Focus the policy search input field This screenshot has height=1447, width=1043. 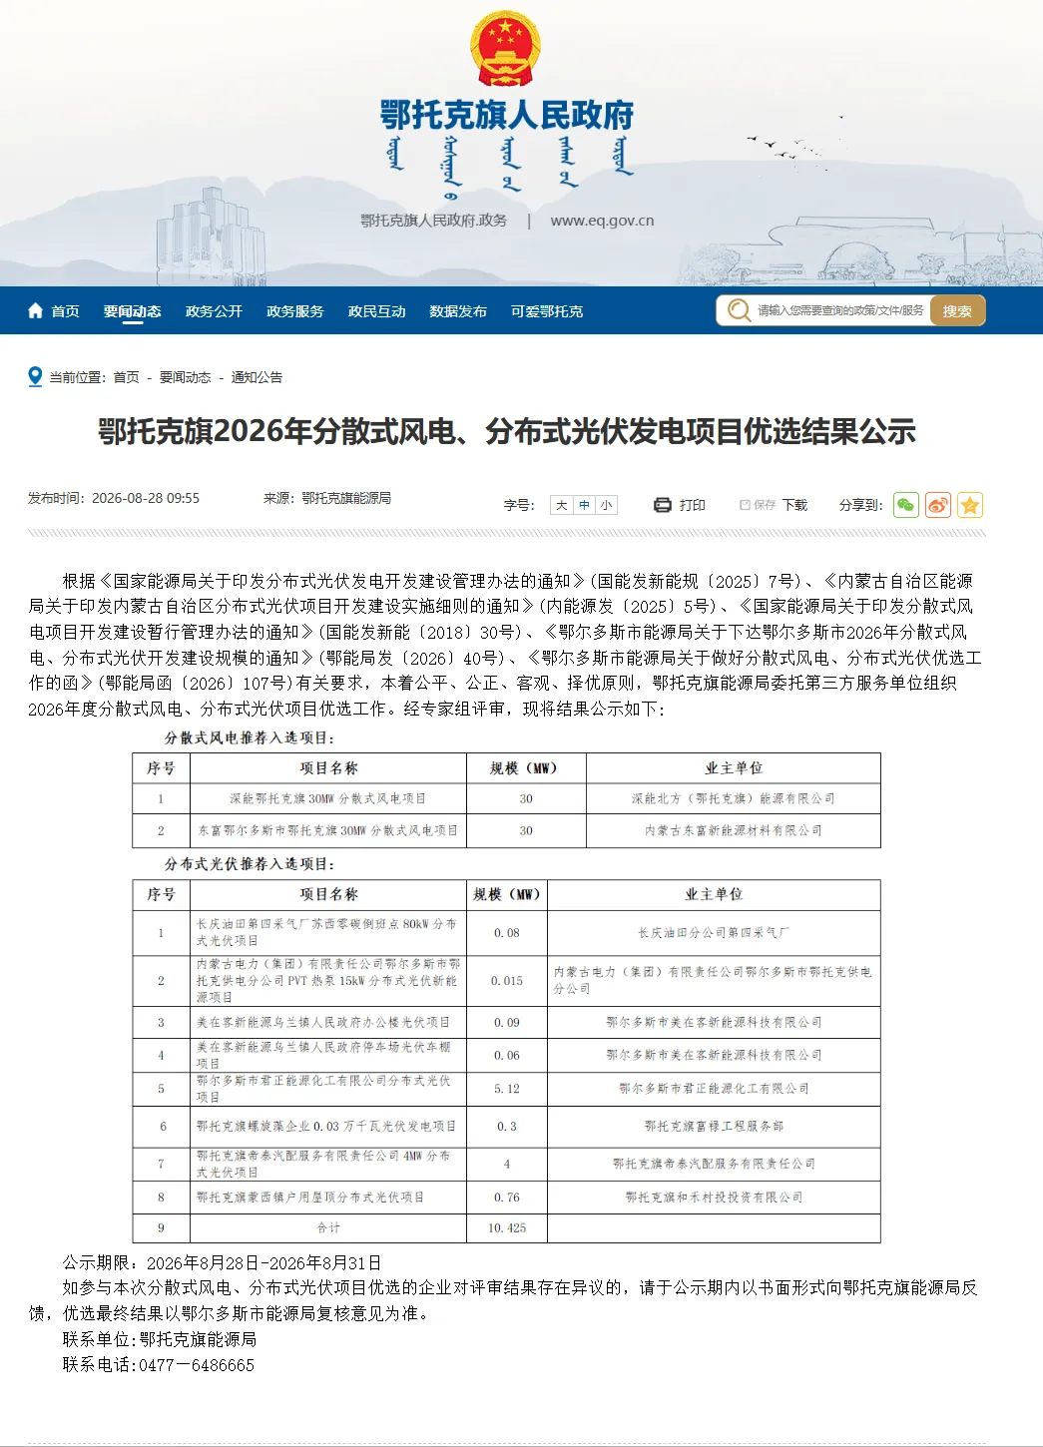pos(840,310)
